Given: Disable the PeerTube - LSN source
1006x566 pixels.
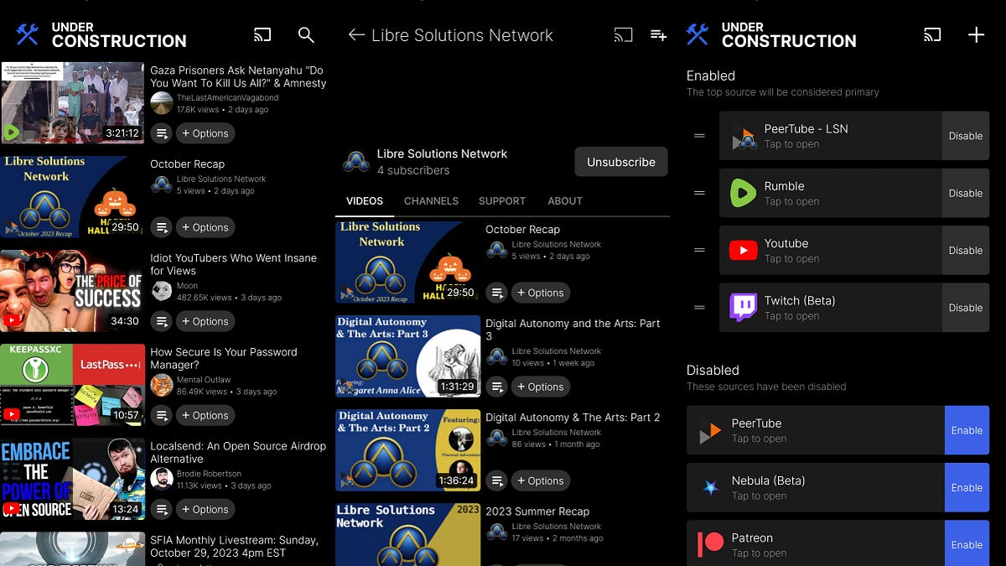Looking at the screenshot, I should pos(966,136).
